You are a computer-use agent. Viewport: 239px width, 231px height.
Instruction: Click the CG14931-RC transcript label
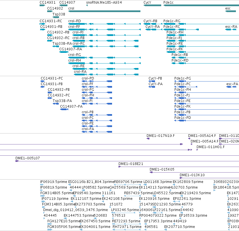51,21
